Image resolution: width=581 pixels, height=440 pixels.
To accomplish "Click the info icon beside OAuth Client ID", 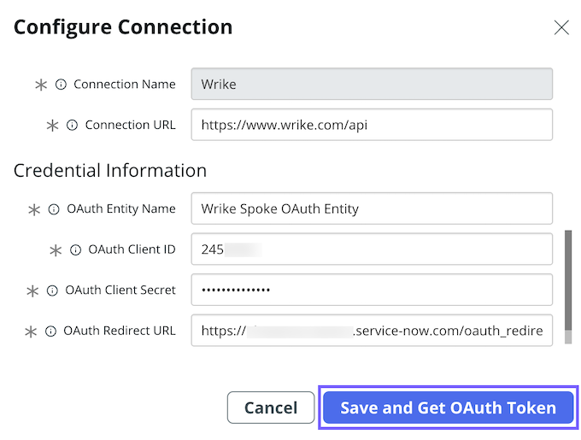I will click(75, 250).
